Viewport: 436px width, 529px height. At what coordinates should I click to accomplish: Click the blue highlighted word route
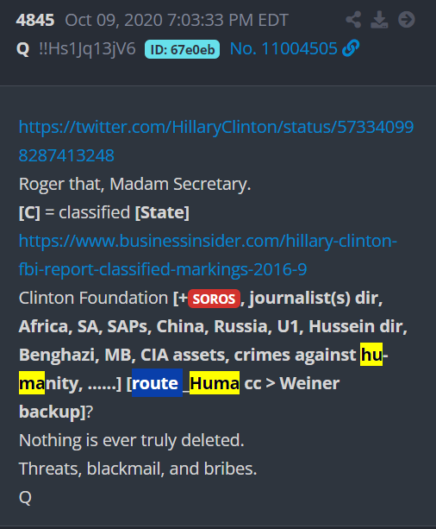tap(157, 383)
